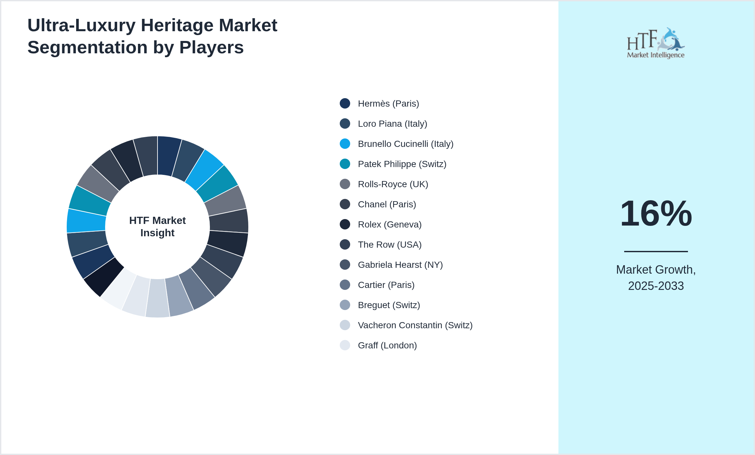This screenshot has width=755, height=455.
Task: Toggle the Chanel (Paris) legend entry
Action: [x=387, y=204]
